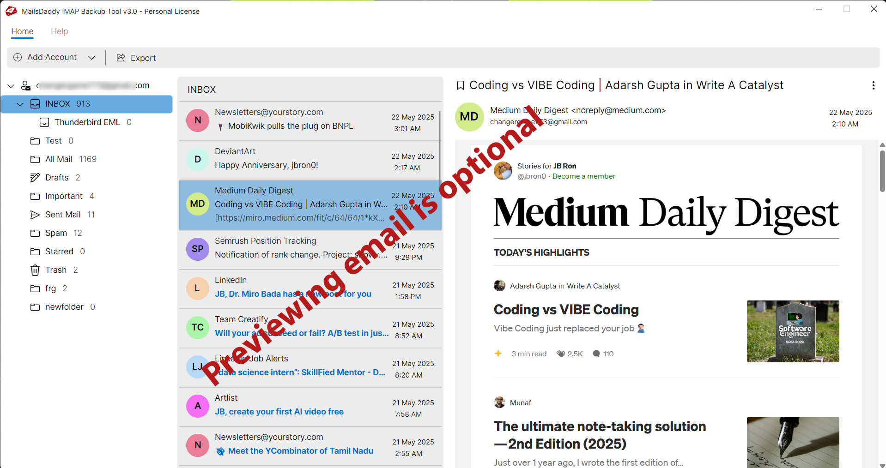Image resolution: width=886 pixels, height=468 pixels.
Task: Click the Thunderbird EML mailbox icon
Action: click(44, 122)
